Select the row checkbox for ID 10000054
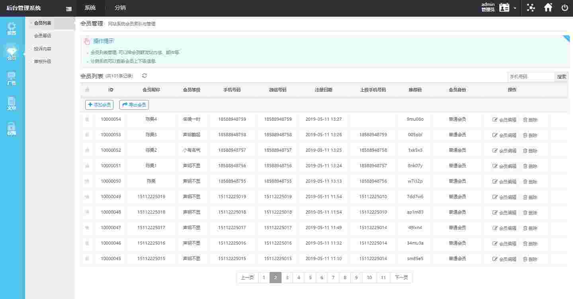 [87, 119]
